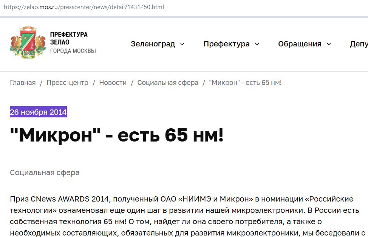Go to Главная breadcrumb link
This screenshot has width=368, height=237.
pyautogui.click(x=23, y=83)
